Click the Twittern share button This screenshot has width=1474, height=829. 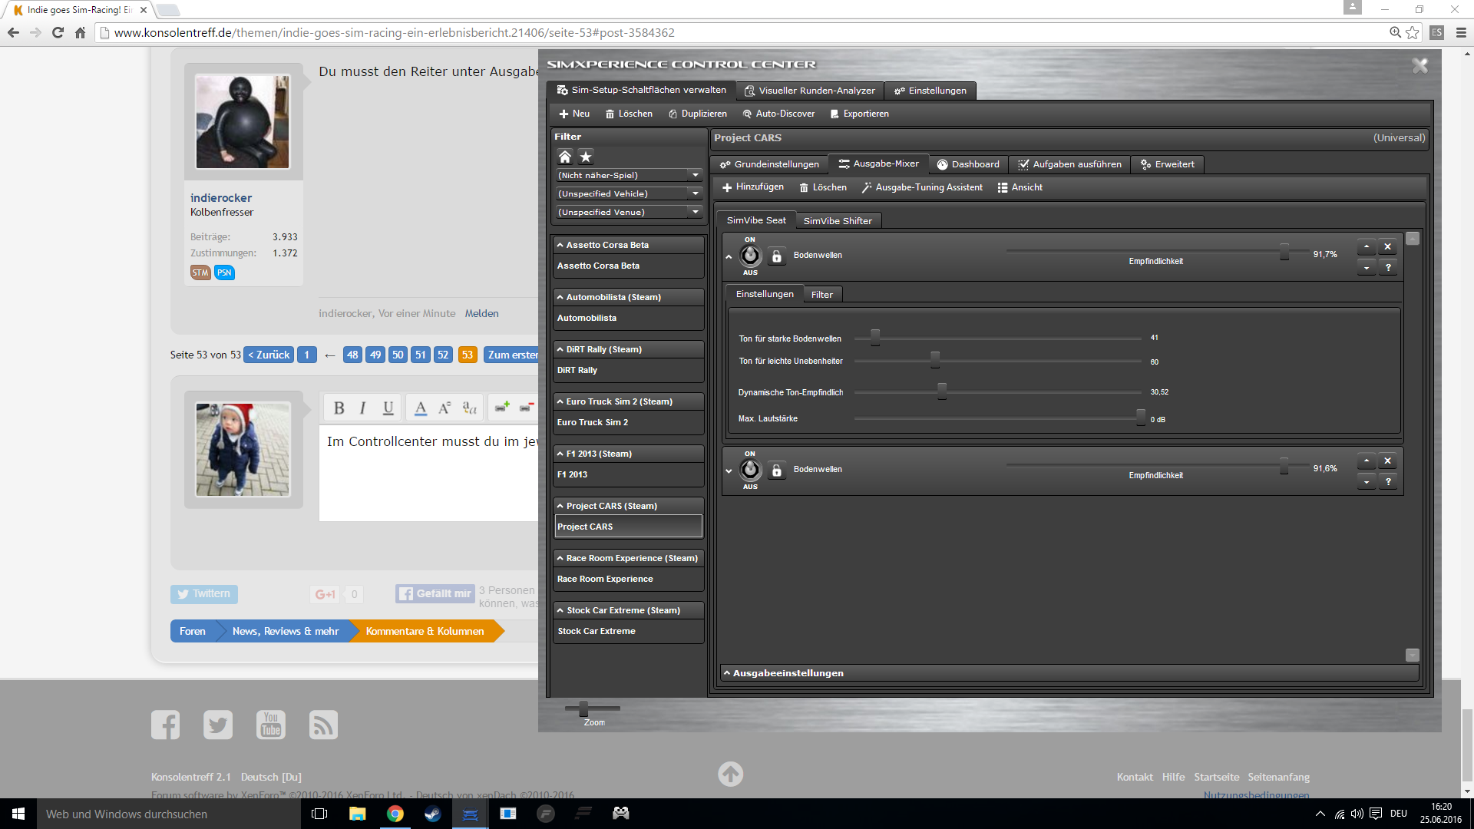(x=204, y=594)
